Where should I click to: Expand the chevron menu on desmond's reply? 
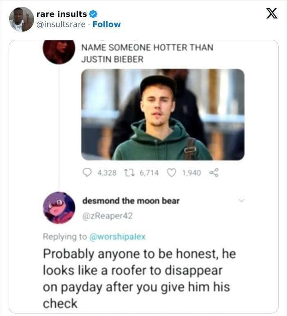coord(241,201)
